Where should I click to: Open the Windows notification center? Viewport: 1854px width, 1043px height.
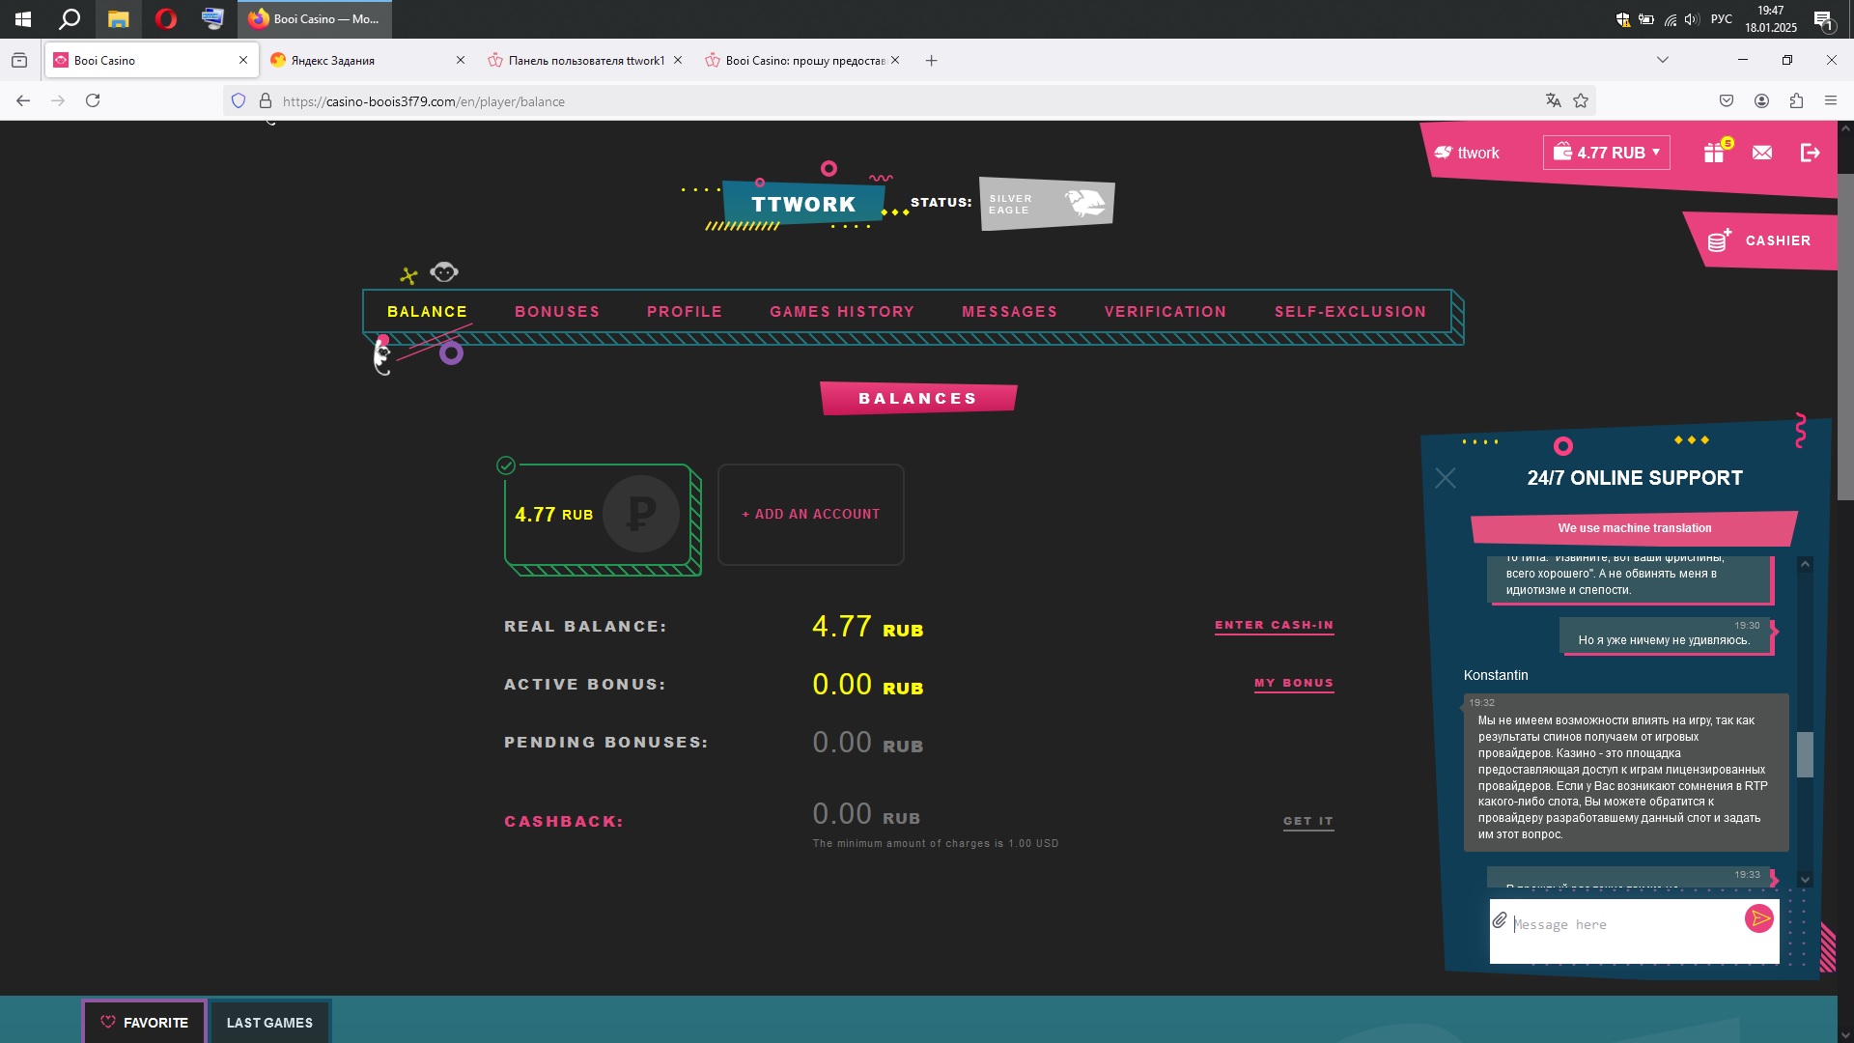coord(1823,19)
